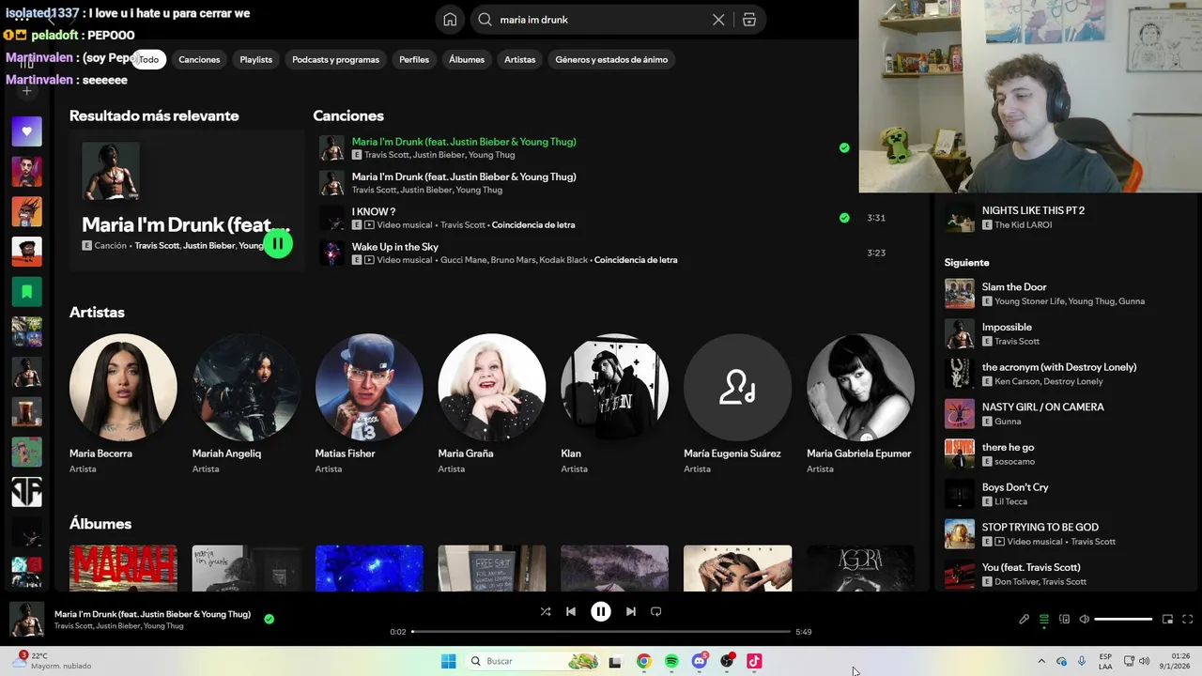Open Your Episodes green bookmark in sidebar
The image size is (1202, 676).
pyautogui.click(x=26, y=292)
